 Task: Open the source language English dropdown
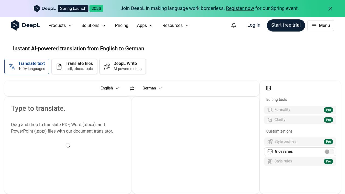109,88
